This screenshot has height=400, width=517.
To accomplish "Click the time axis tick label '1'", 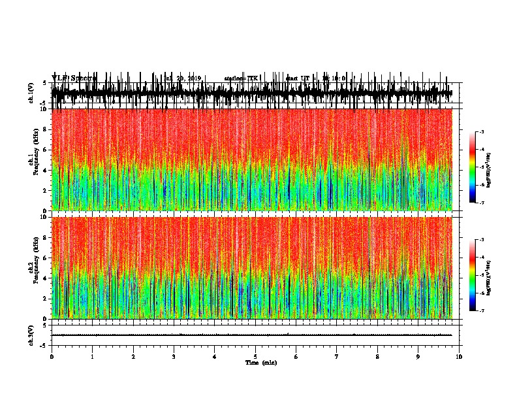I will pyautogui.click(x=93, y=357).
